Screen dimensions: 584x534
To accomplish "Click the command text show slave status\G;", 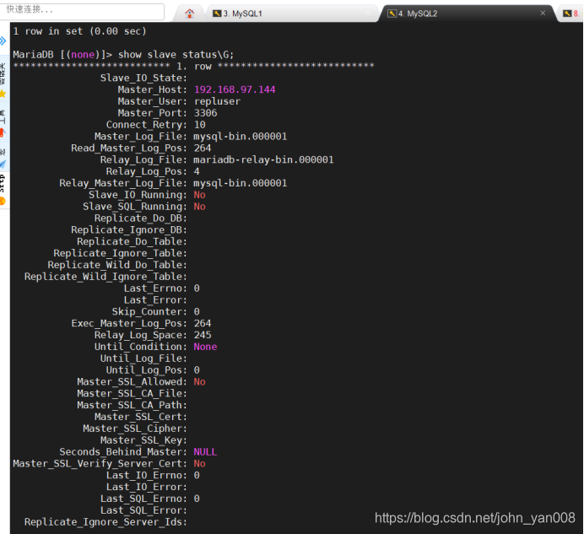I will 176,55.
